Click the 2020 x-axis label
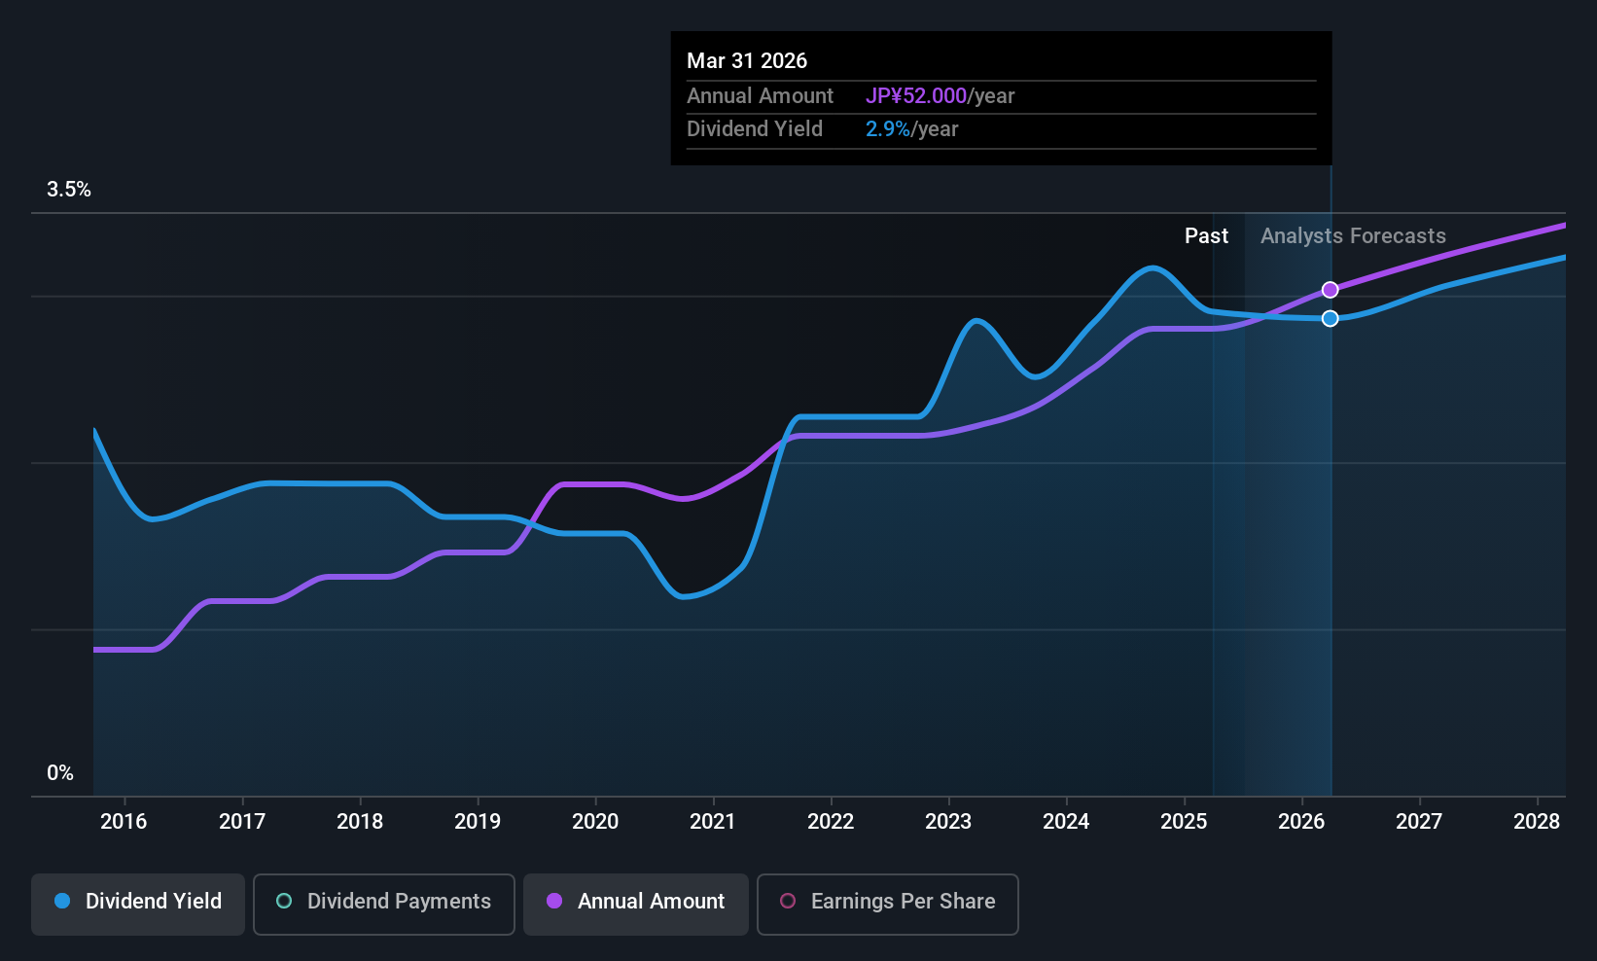The height and width of the screenshot is (961, 1597). click(595, 822)
